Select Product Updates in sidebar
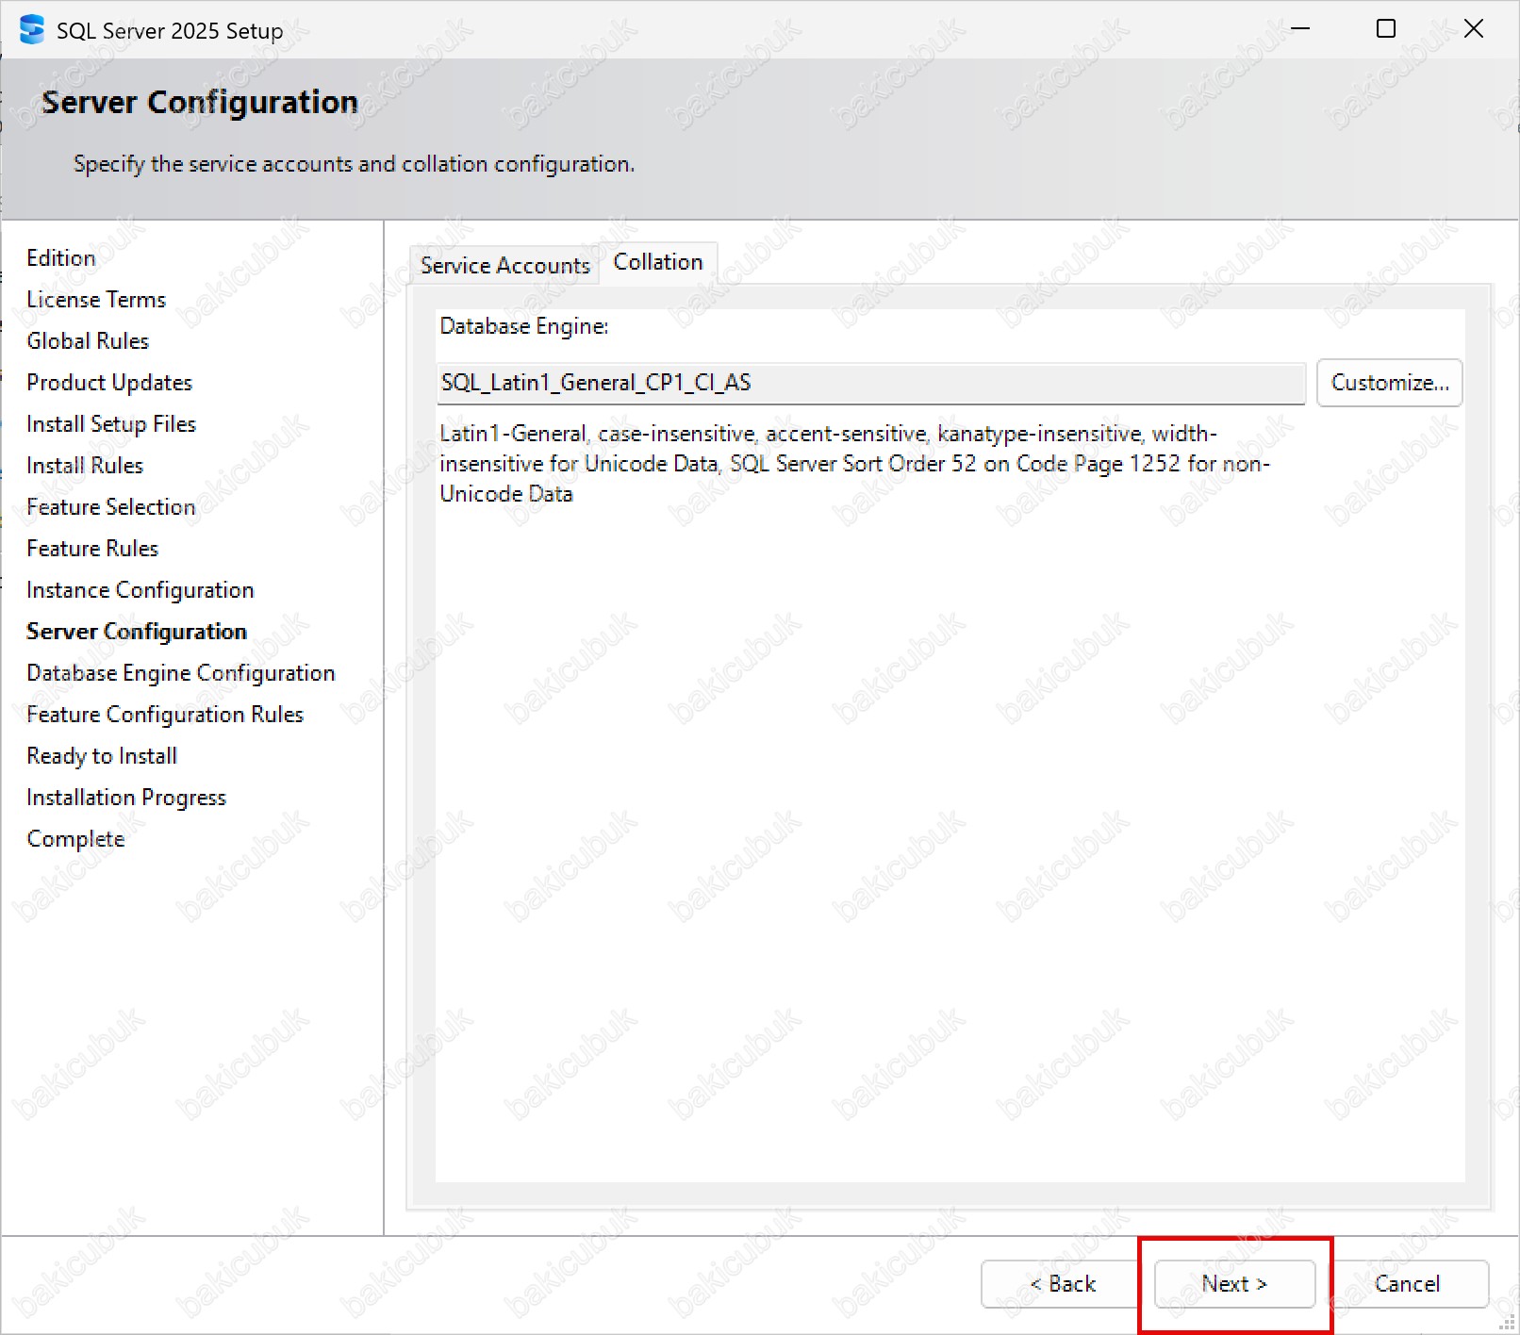Viewport: 1520px width, 1335px height. pos(109,383)
